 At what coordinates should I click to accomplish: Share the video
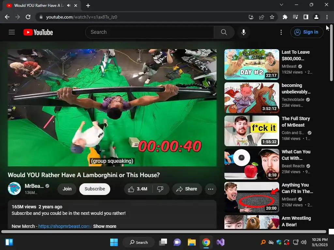187,189
